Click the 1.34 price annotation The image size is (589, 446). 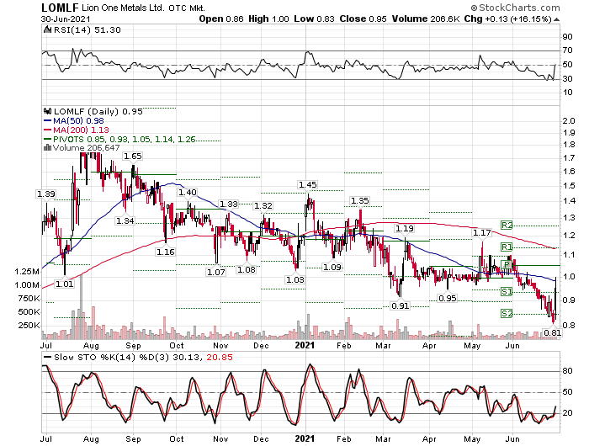pos(125,221)
